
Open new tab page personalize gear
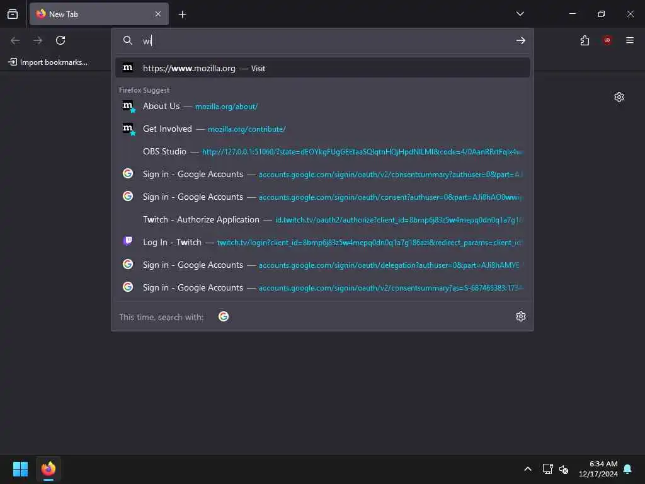(x=619, y=97)
